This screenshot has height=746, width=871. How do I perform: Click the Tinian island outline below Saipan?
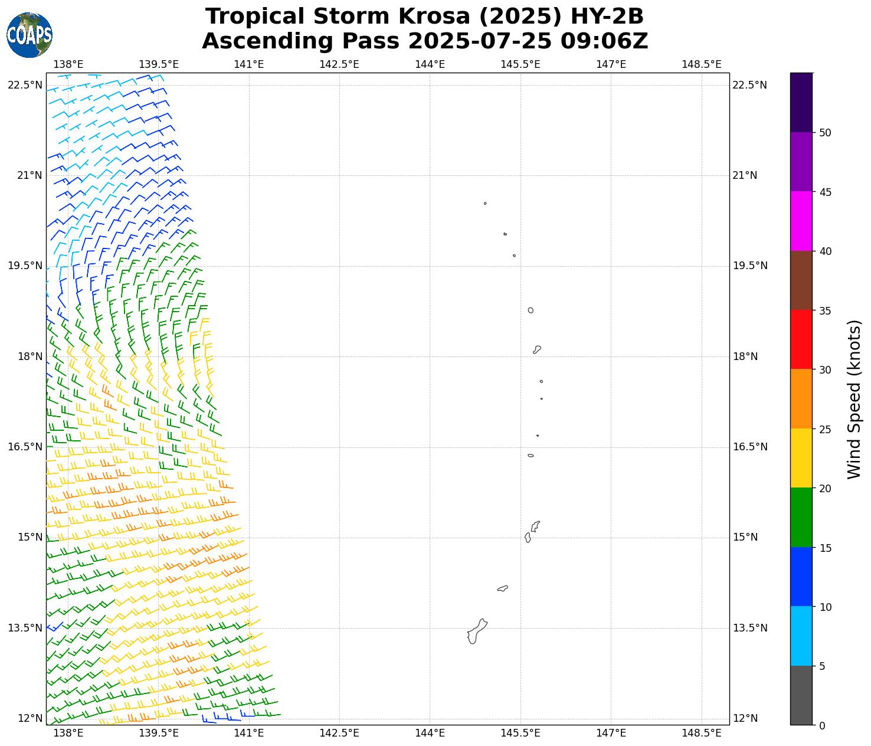coord(528,538)
